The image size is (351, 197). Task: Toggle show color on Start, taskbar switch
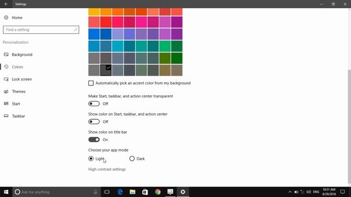(x=94, y=121)
